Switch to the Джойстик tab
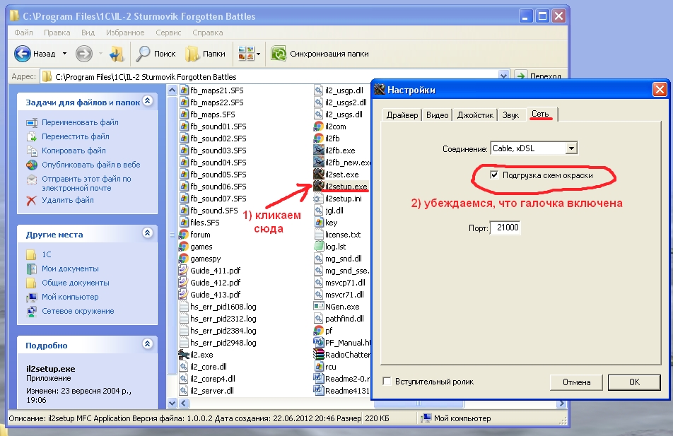 pos(475,115)
